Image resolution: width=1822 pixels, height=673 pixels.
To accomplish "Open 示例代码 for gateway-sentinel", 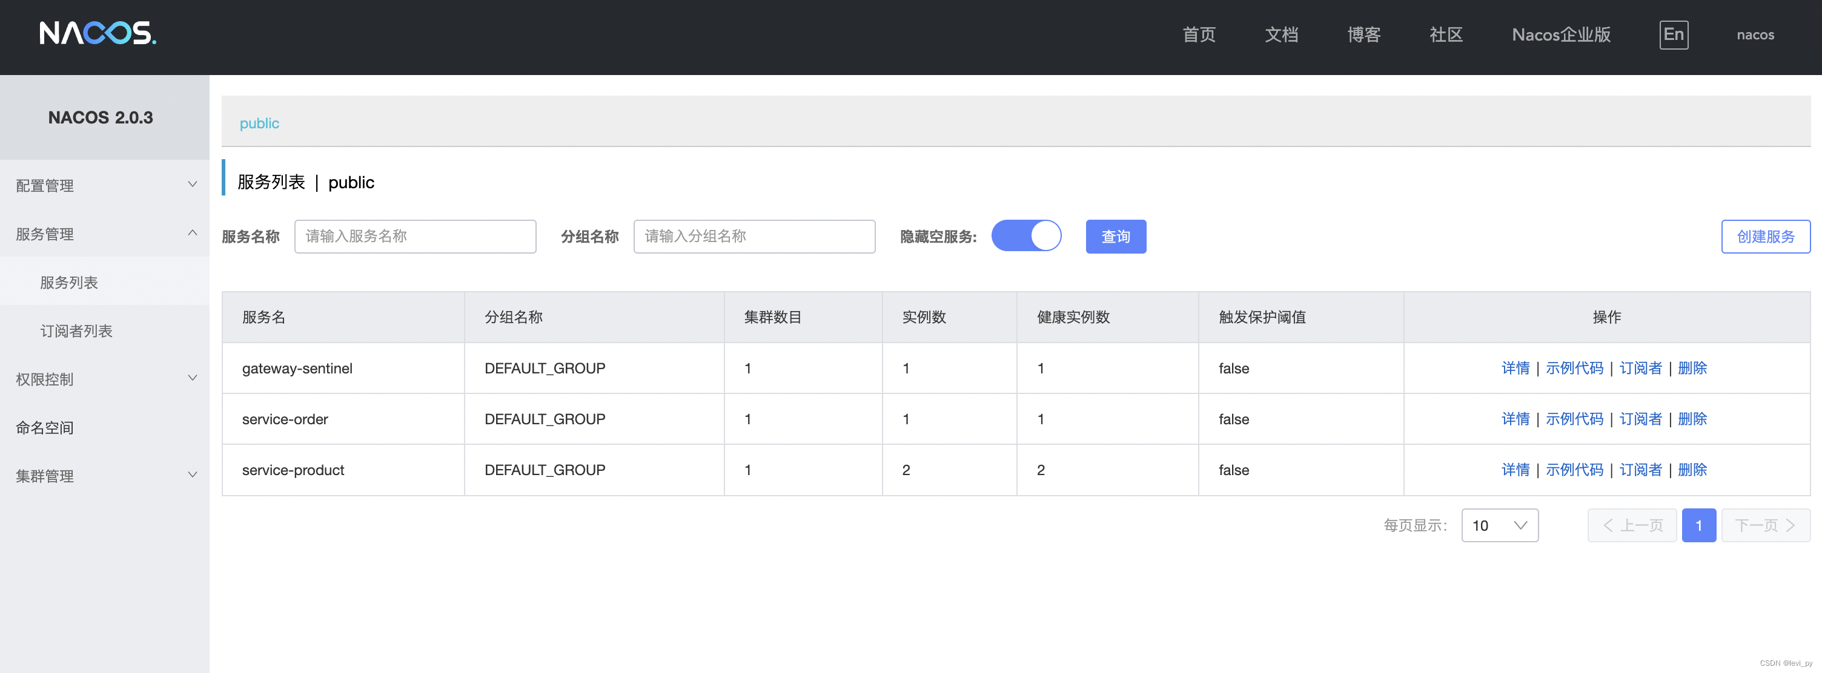I will tap(1574, 369).
